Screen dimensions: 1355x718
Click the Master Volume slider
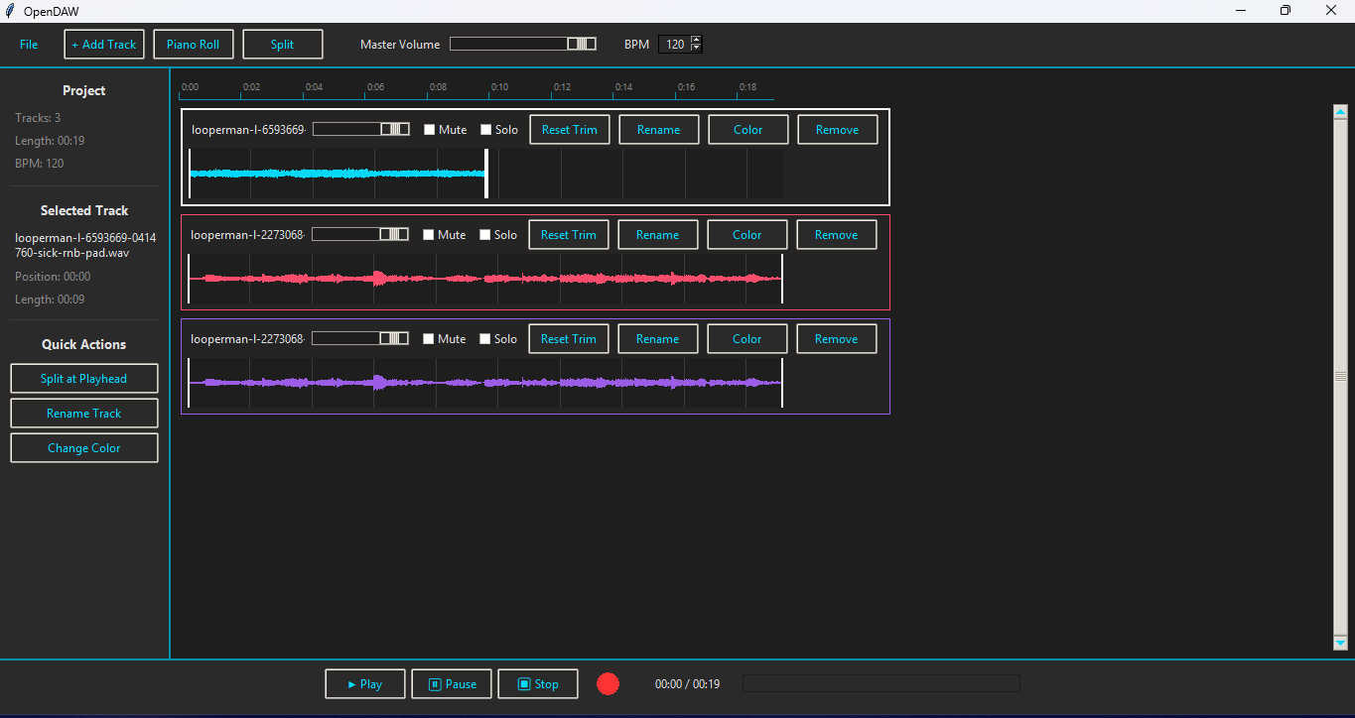pyautogui.click(x=523, y=44)
